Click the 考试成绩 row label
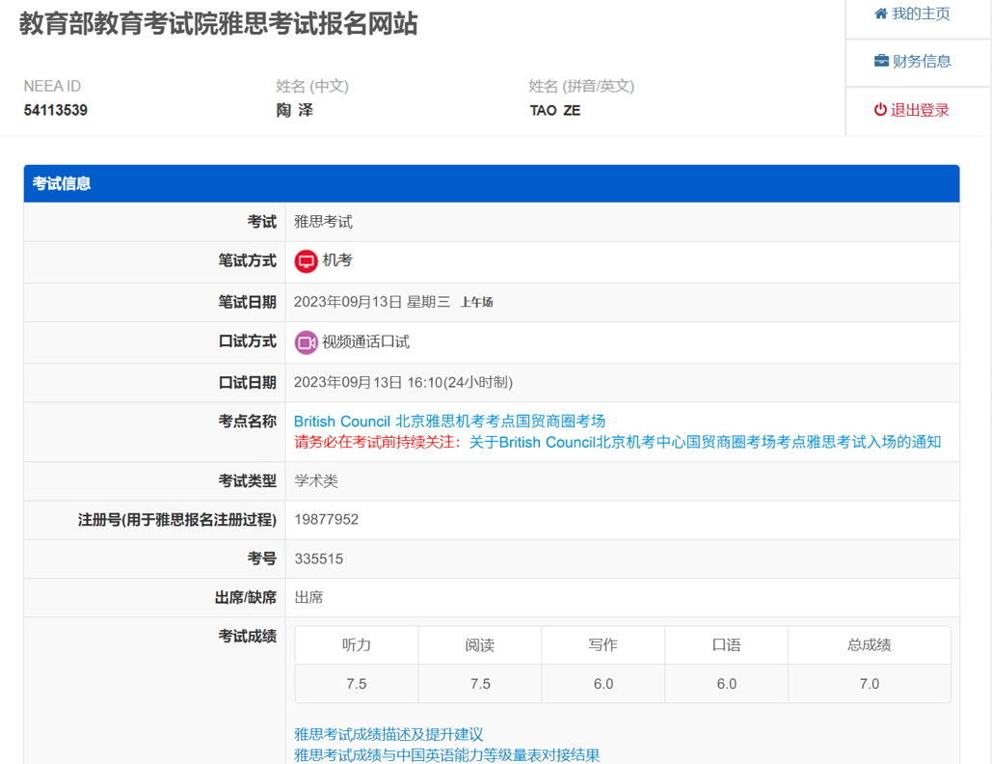The width and height of the screenshot is (992, 764). pyautogui.click(x=248, y=636)
